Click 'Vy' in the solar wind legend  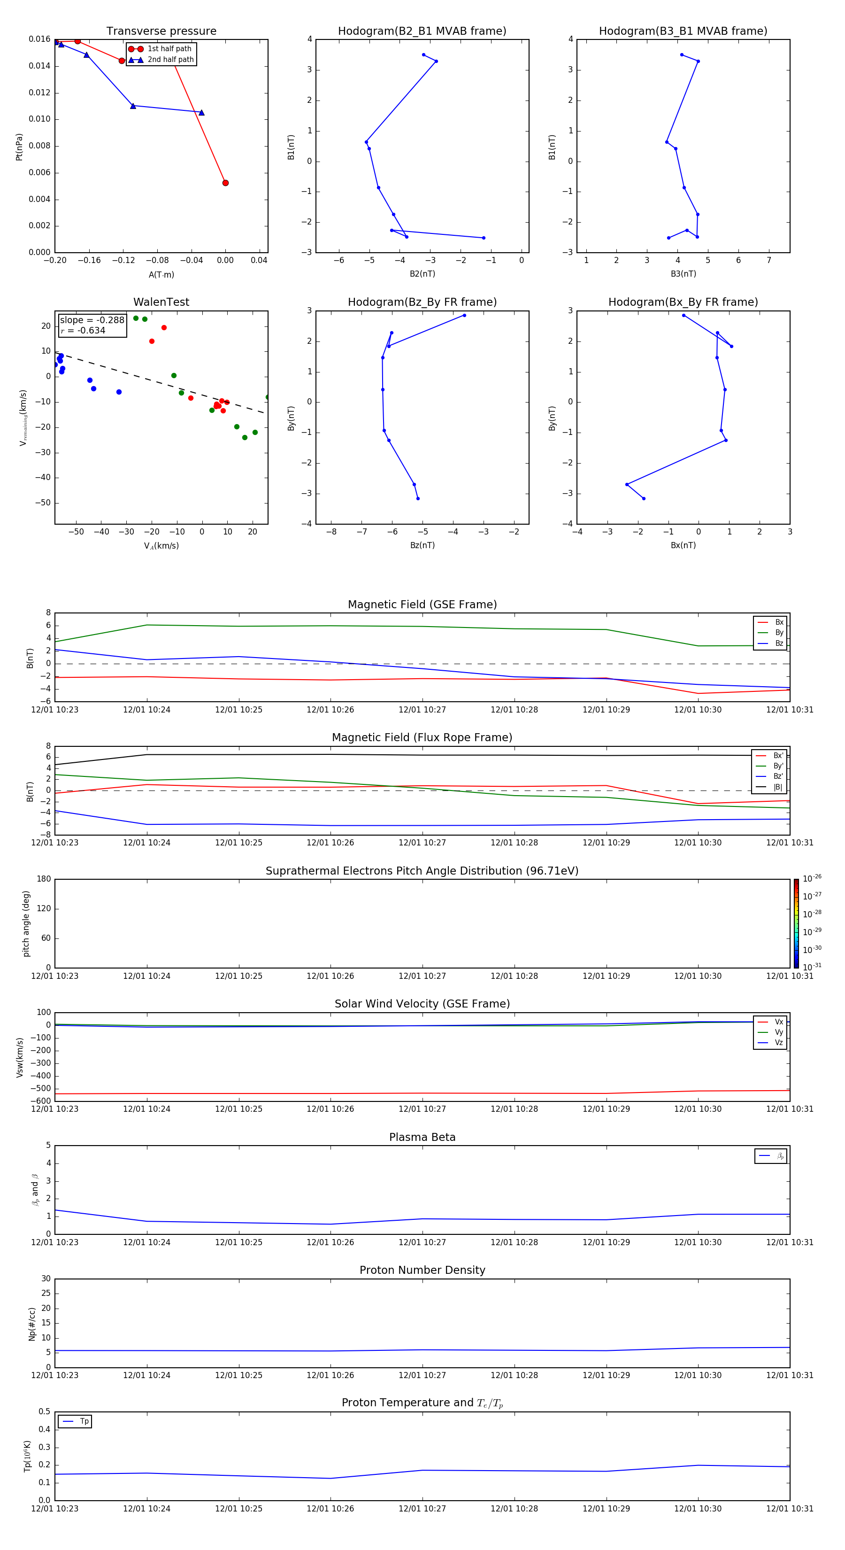click(x=770, y=1032)
